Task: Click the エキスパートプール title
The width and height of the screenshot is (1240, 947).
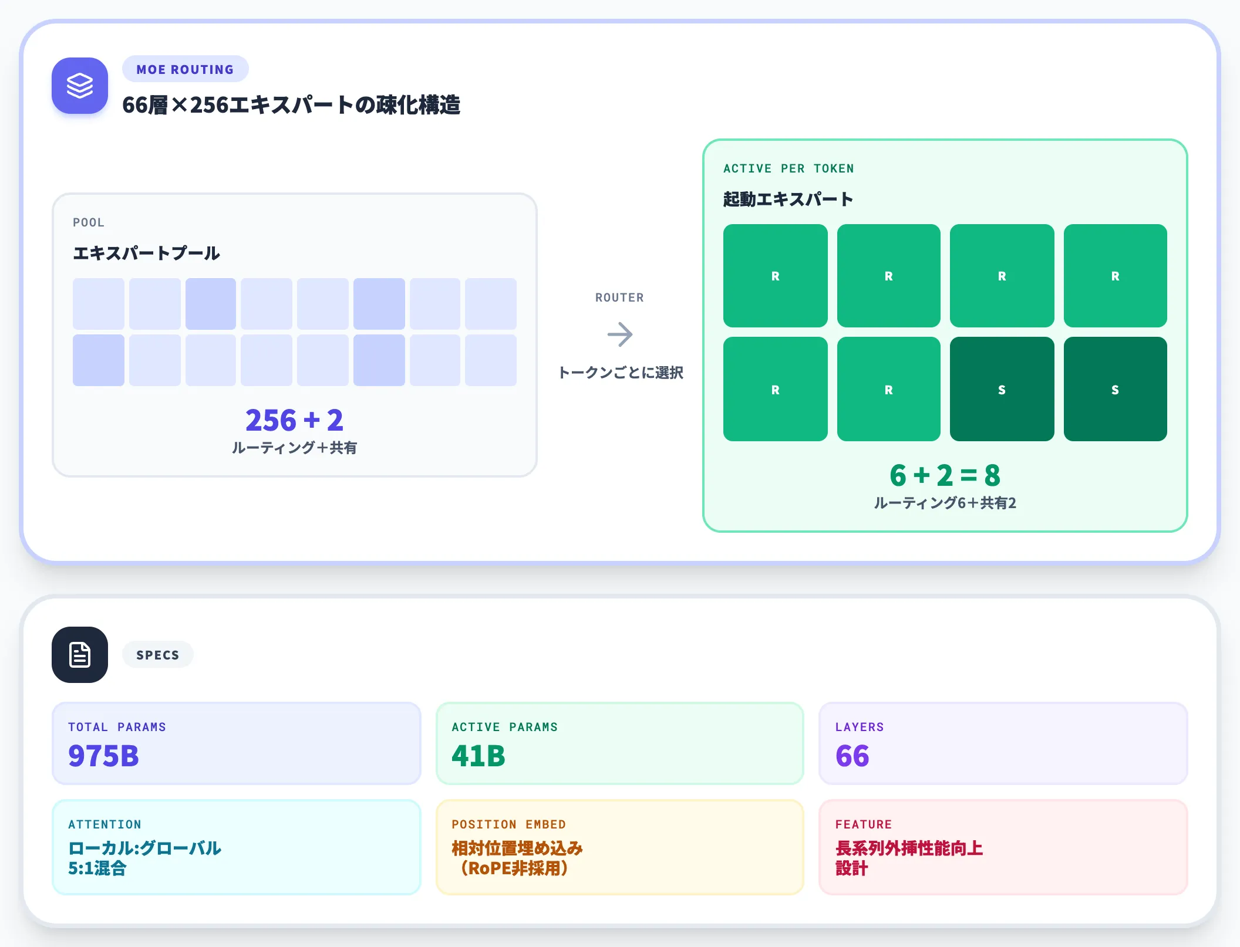Action: point(146,253)
